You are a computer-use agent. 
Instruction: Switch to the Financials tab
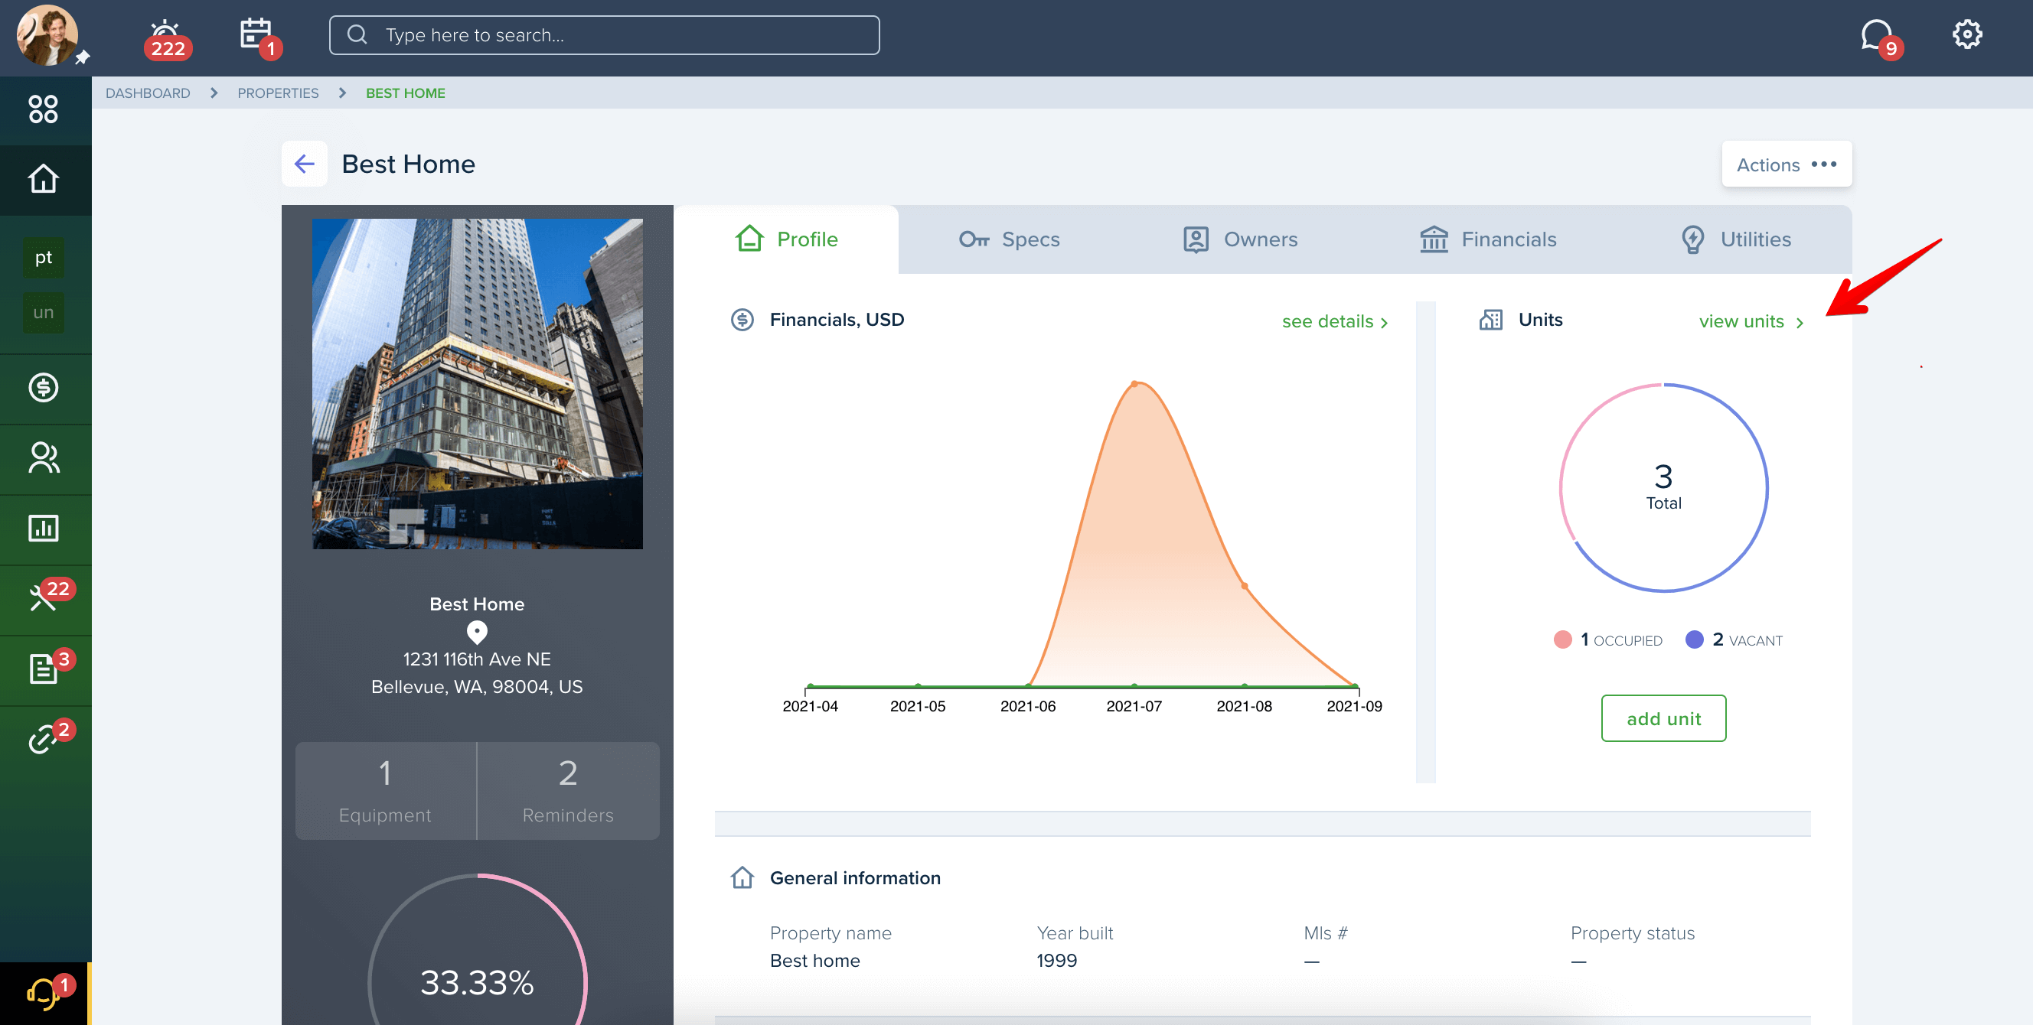tap(1488, 239)
